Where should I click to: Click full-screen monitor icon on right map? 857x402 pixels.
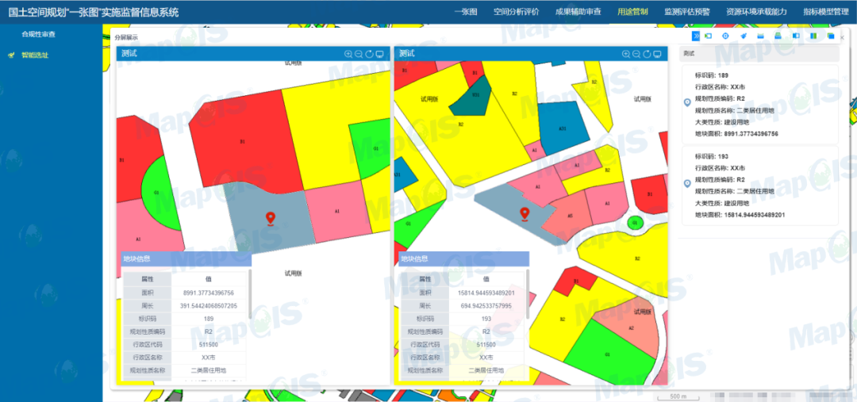tap(658, 54)
